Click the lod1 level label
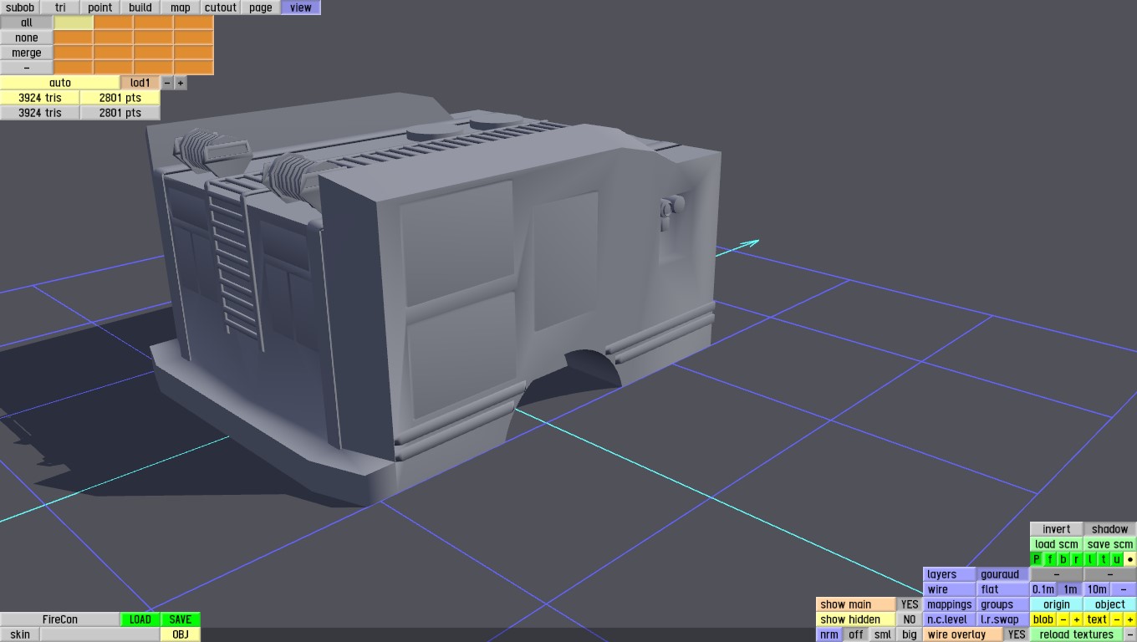Image resolution: width=1137 pixels, height=642 pixels. (140, 83)
